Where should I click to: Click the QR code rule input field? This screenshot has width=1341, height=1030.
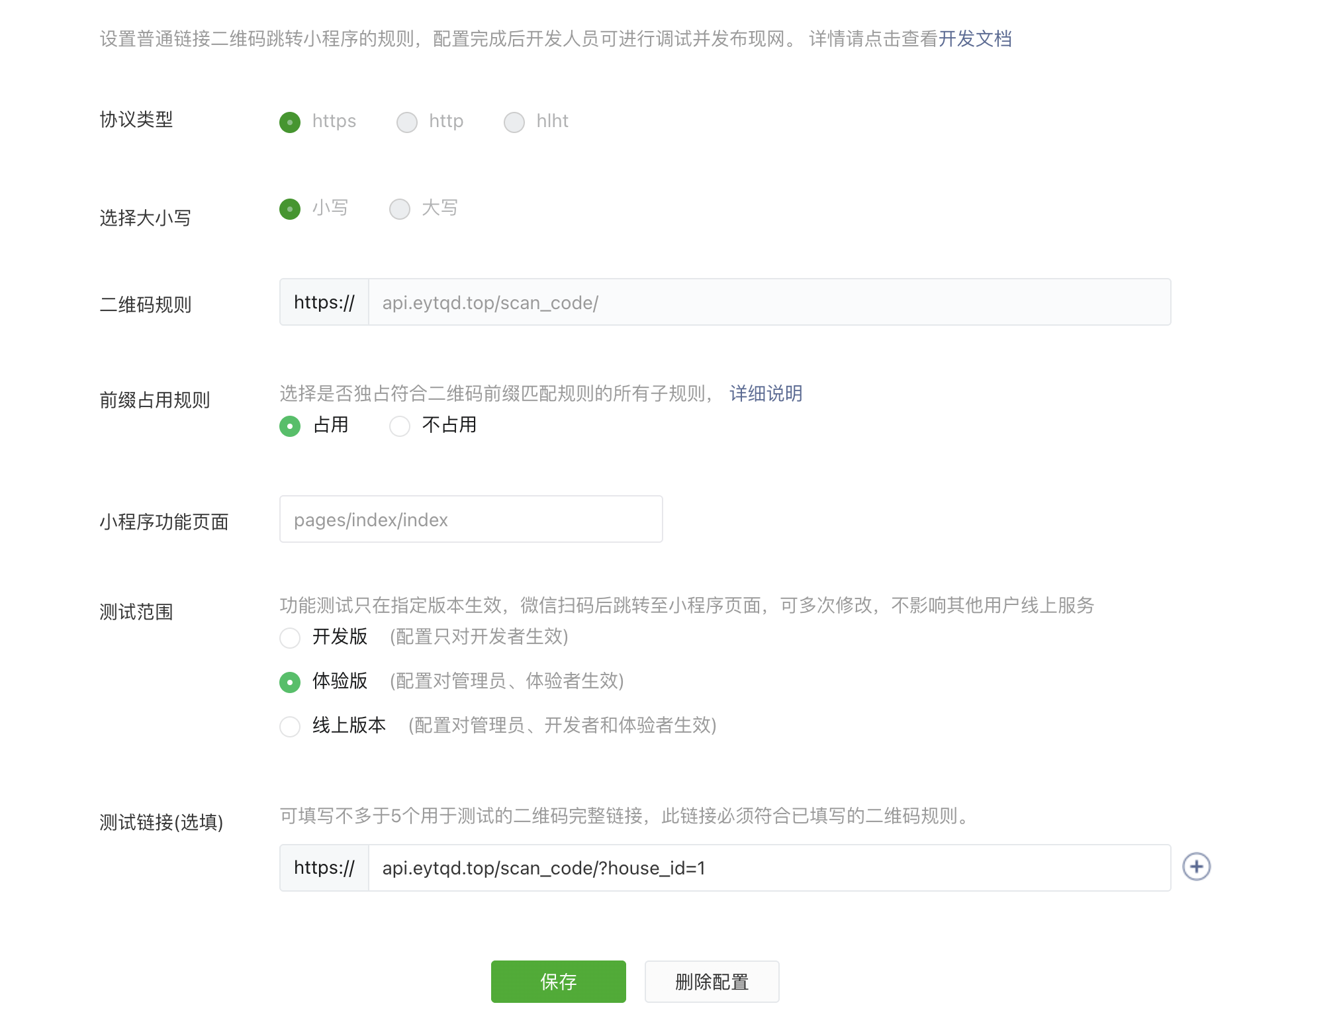[x=768, y=303]
